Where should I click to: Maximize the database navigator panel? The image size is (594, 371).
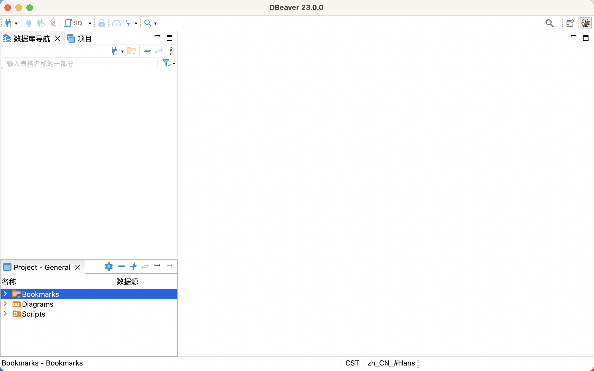[169, 38]
